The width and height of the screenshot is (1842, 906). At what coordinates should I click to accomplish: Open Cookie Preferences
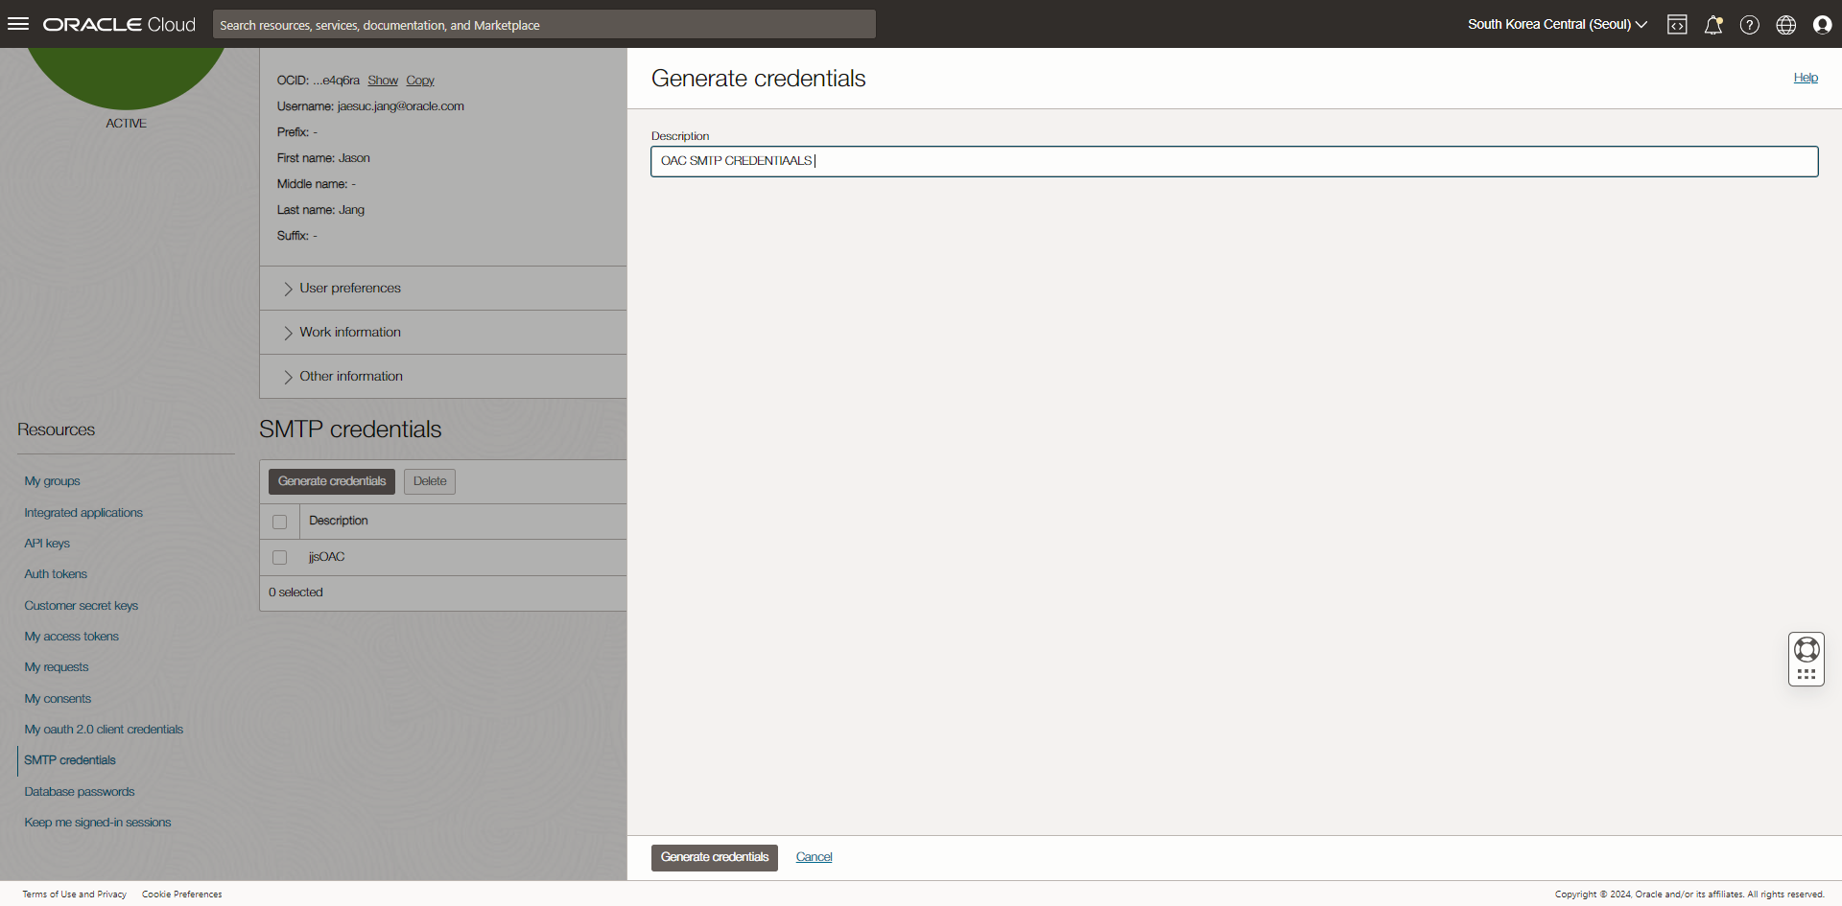click(182, 894)
